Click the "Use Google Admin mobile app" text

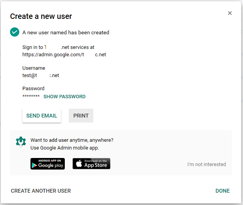(x=64, y=148)
